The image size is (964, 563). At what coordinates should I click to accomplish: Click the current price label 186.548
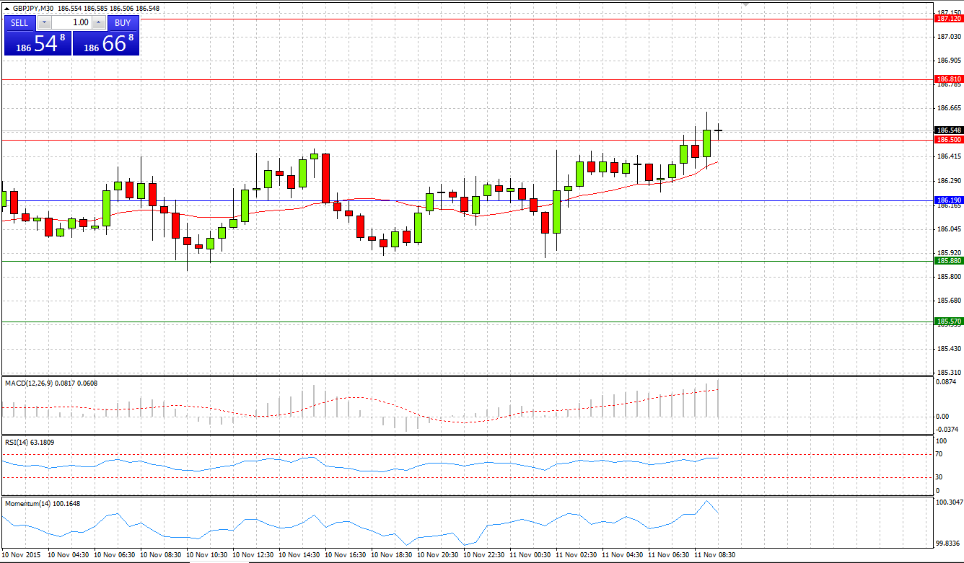coord(949,130)
